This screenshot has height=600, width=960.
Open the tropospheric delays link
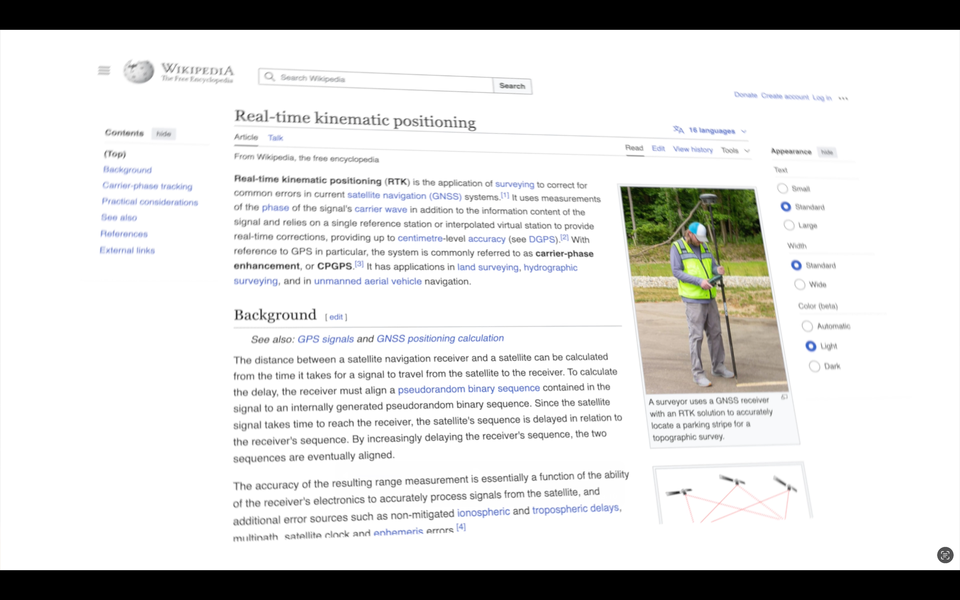click(x=576, y=508)
